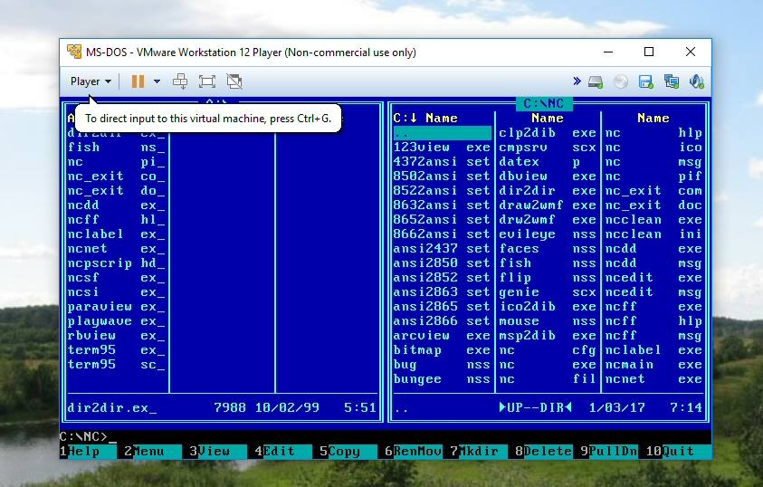The image size is (763, 487).
Task: Click the sound card icon
Action: point(696,81)
